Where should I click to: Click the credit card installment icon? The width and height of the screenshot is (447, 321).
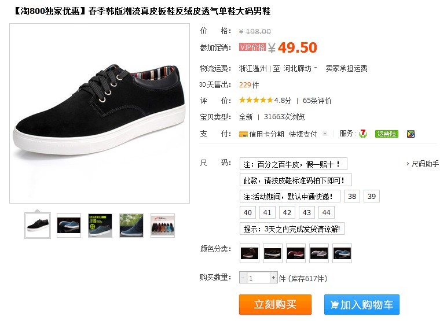click(x=243, y=134)
